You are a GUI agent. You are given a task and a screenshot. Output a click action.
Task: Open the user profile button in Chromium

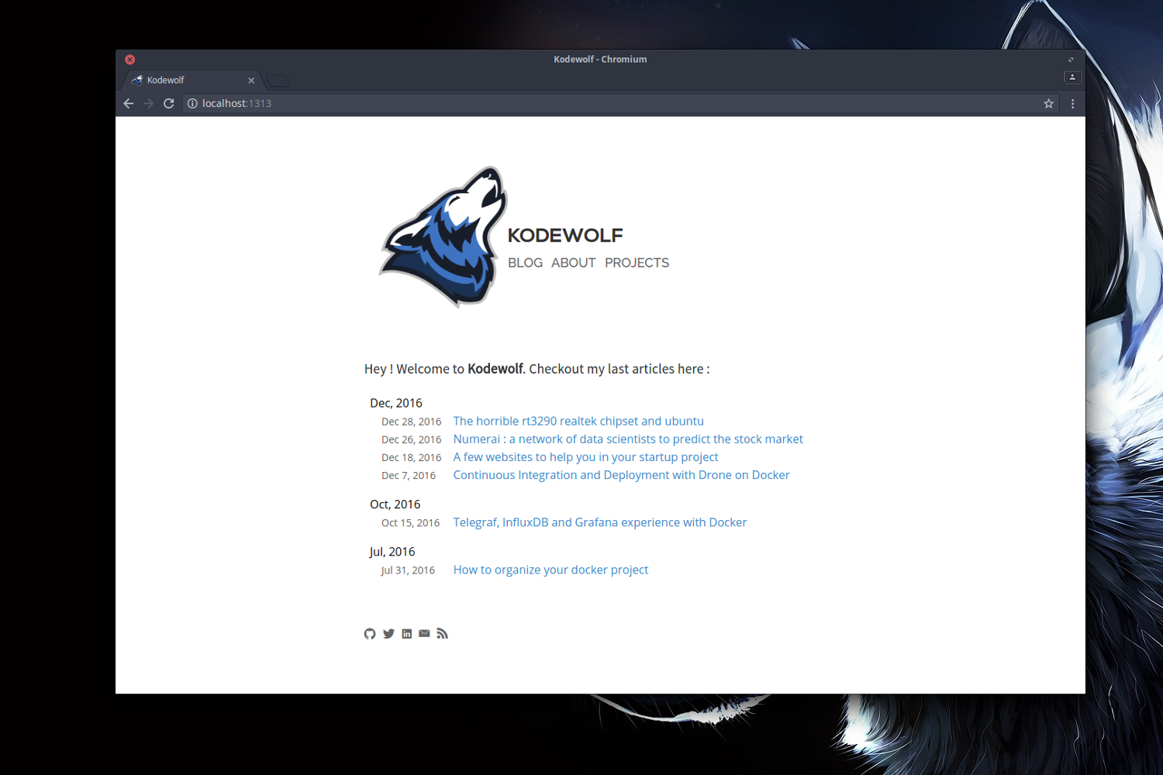(x=1072, y=77)
